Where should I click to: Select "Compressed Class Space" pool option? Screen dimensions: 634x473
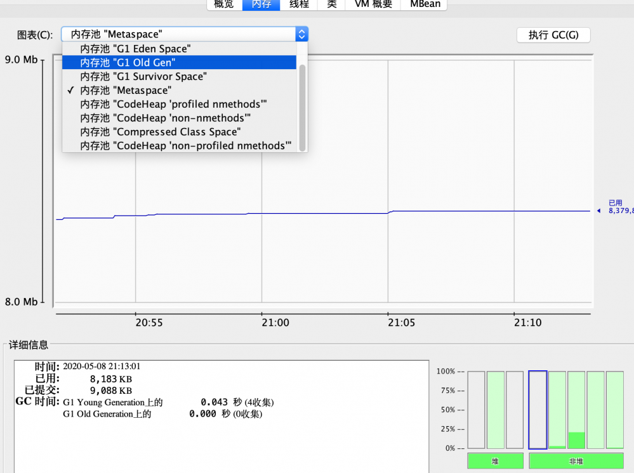click(179, 132)
